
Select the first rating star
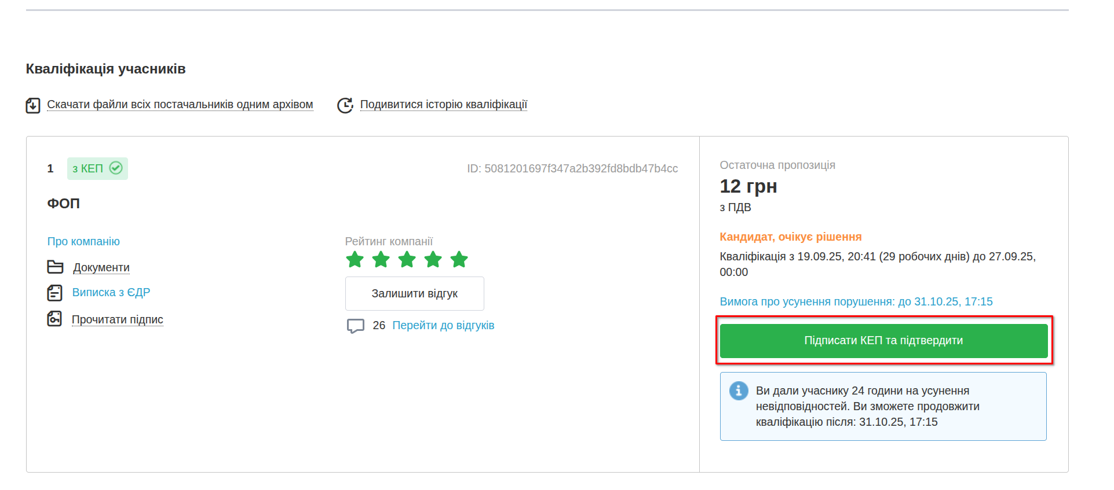(x=355, y=260)
